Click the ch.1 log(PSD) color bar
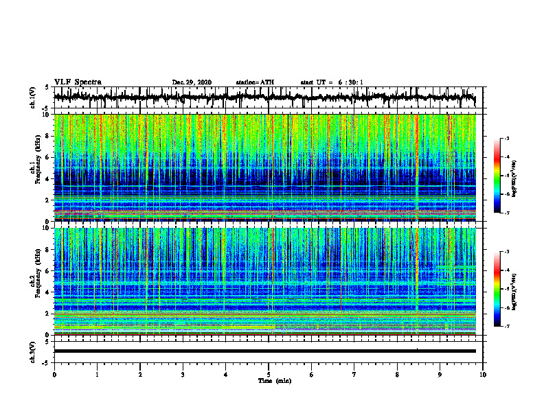The image size is (544, 420). pos(497,176)
